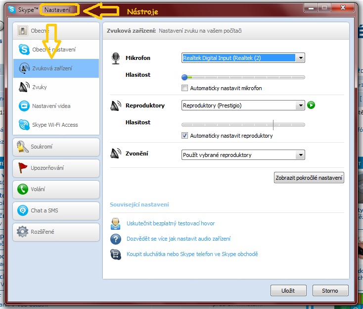The image size is (363, 309).
Task: Select Skype Wi-Fi Access in the sidebar
Action: [x=56, y=125]
